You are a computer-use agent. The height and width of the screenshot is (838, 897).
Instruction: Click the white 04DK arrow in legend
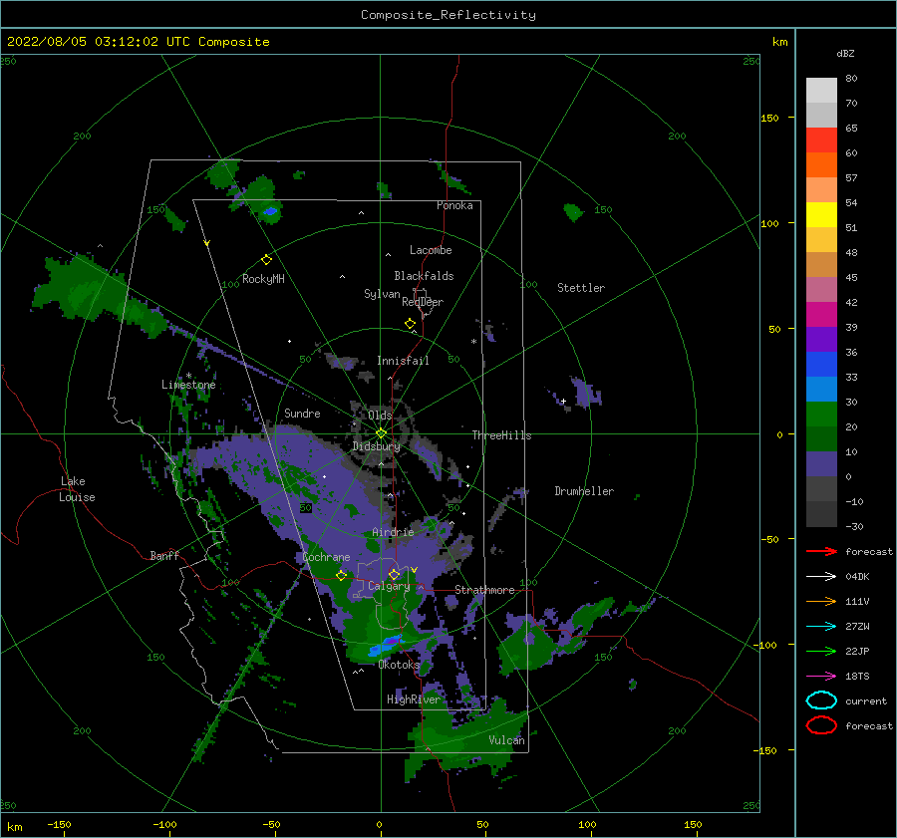821,577
